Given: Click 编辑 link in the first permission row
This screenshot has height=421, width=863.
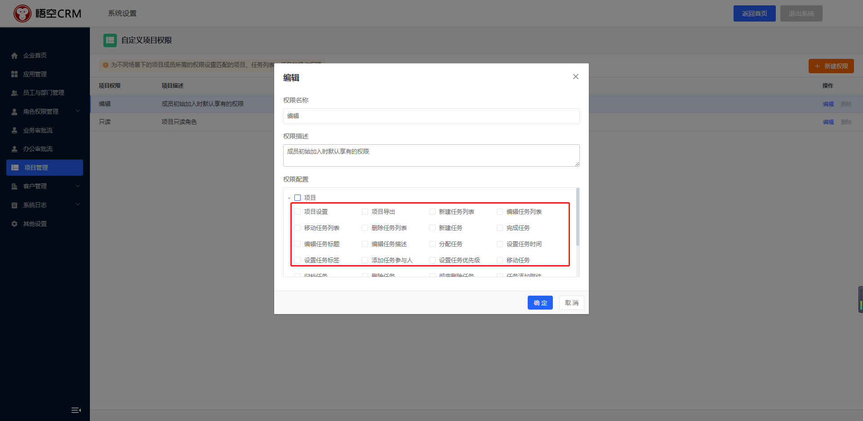Looking at the screenshot, I should [828, 104].
